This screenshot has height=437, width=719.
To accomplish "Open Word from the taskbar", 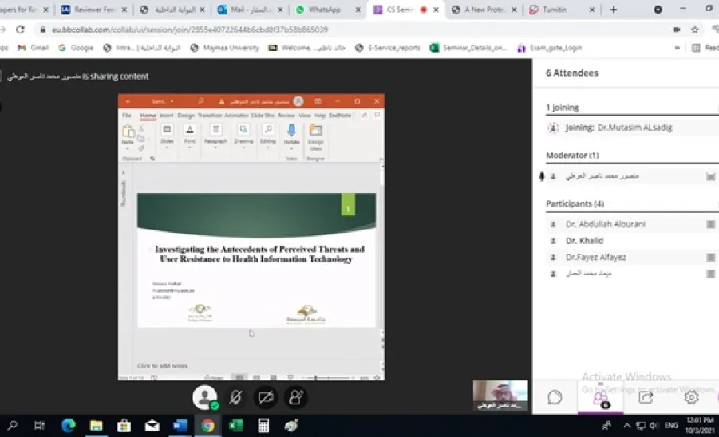I will pos(180,426).
